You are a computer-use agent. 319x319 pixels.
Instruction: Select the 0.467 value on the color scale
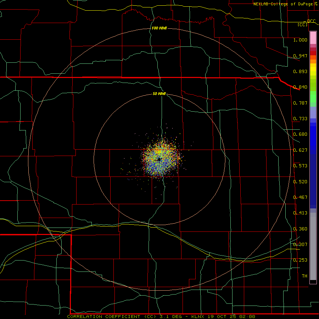[300, 197]
